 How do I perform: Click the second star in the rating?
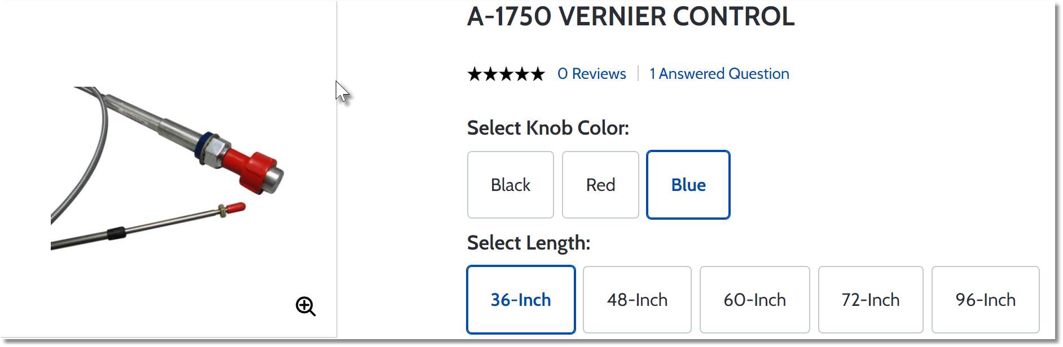click(x=491, y=74)
